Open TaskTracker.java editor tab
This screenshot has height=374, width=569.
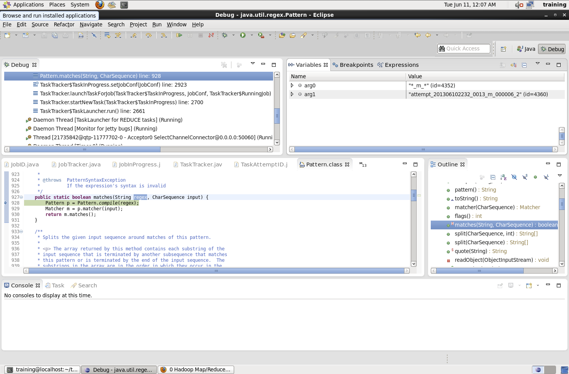coord(197,164)
